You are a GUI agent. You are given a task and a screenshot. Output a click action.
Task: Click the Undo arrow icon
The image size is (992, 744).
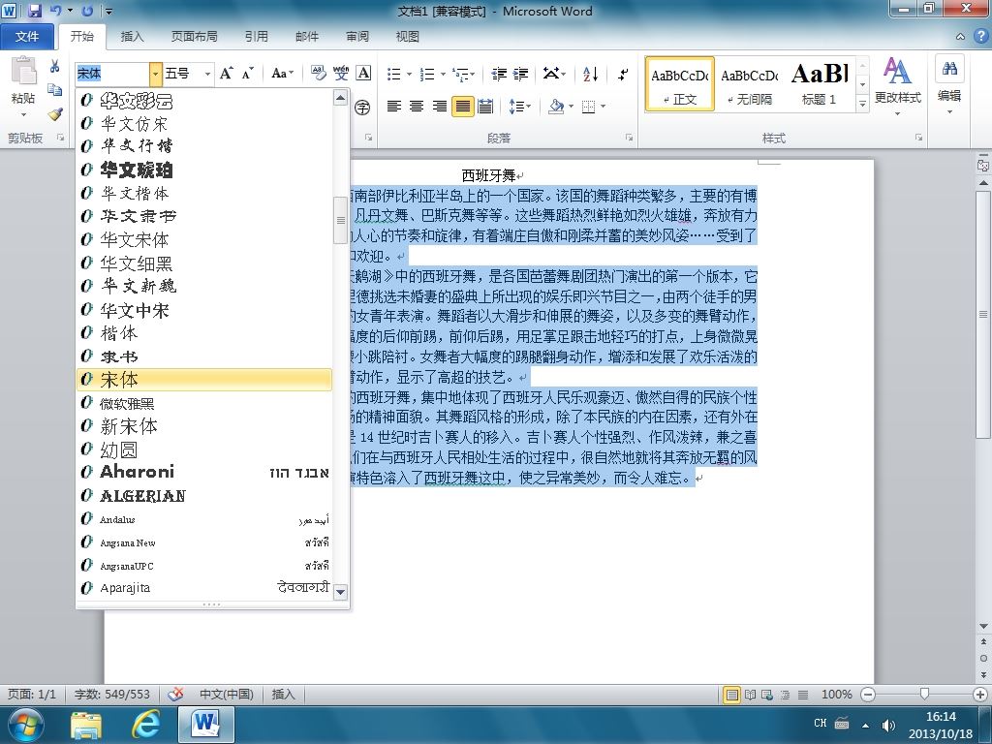pos(55,10)
